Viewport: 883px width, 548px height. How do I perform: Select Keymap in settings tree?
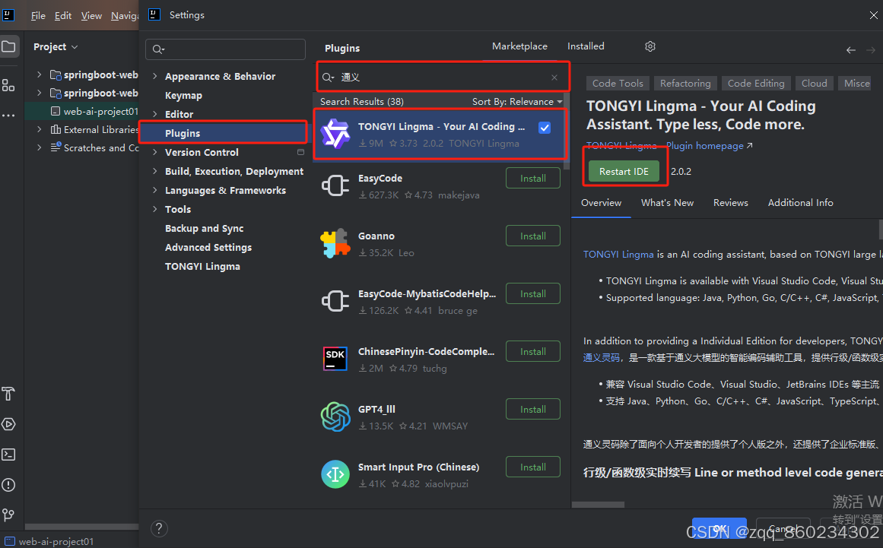183,95
